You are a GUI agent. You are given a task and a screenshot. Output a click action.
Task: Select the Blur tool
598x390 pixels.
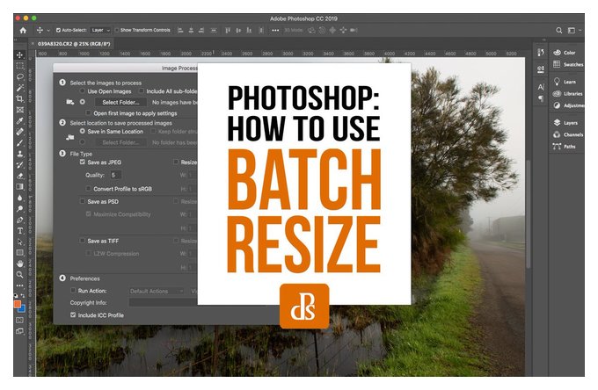pos(20,198)
